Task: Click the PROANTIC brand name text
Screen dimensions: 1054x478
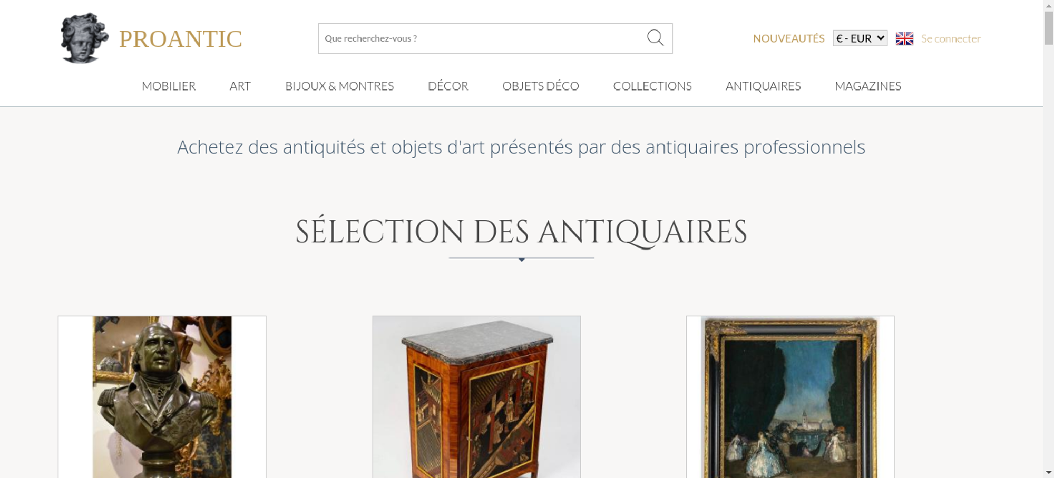Action: [x=180, y=39]
